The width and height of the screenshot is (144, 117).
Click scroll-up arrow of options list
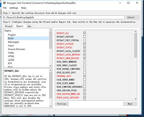[x=135, y=32]
